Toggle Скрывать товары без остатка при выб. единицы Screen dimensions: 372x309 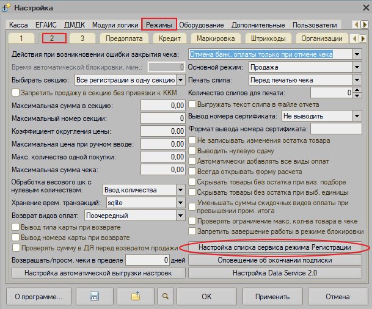coord(192,192)
